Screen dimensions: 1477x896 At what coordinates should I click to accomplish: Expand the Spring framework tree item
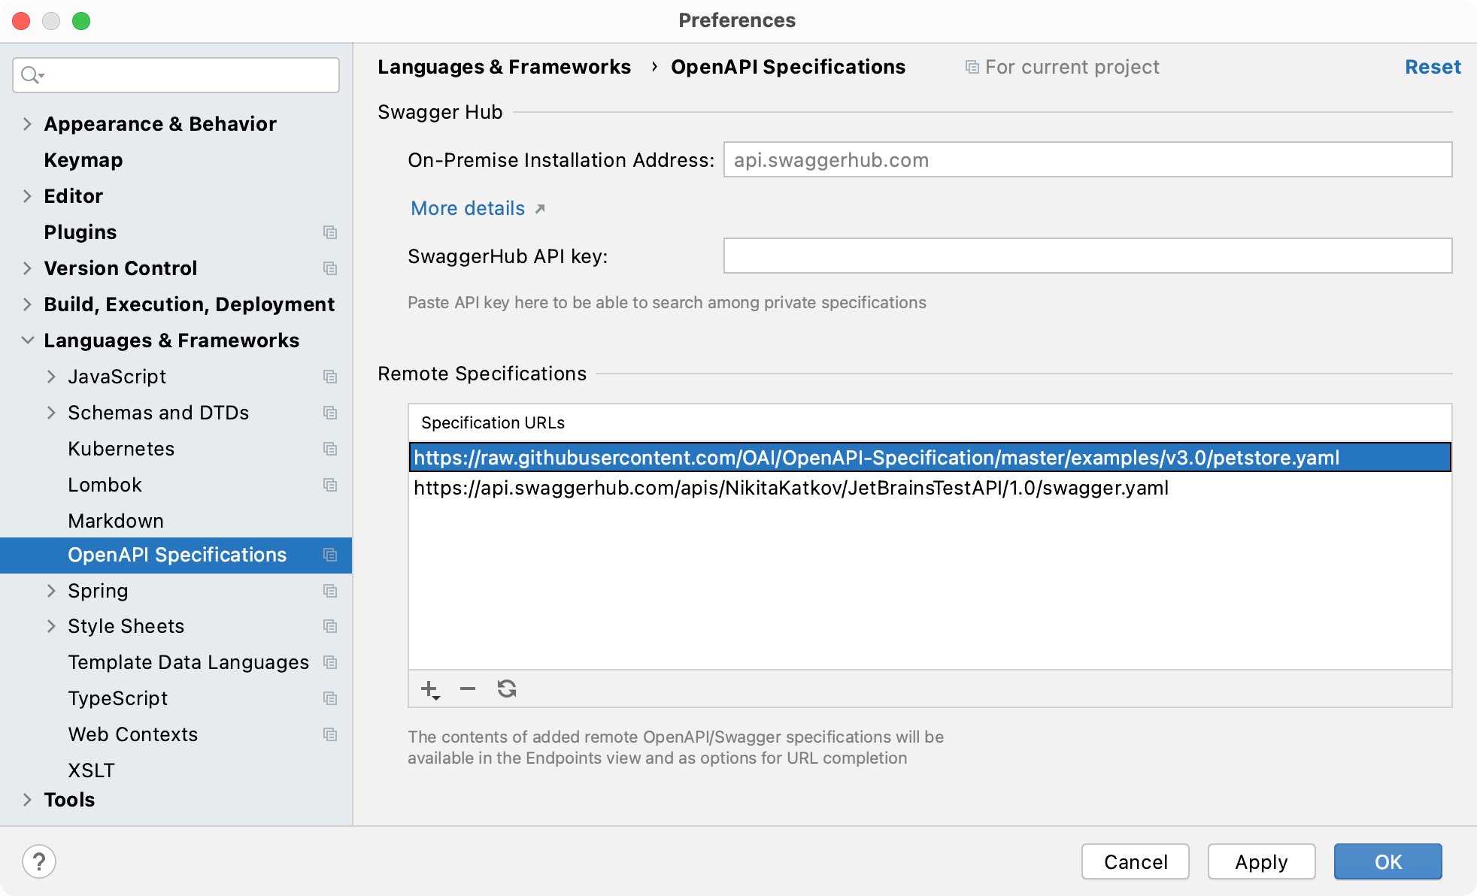(50, 590)
